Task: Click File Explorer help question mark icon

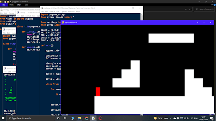Action: (214, 5)
